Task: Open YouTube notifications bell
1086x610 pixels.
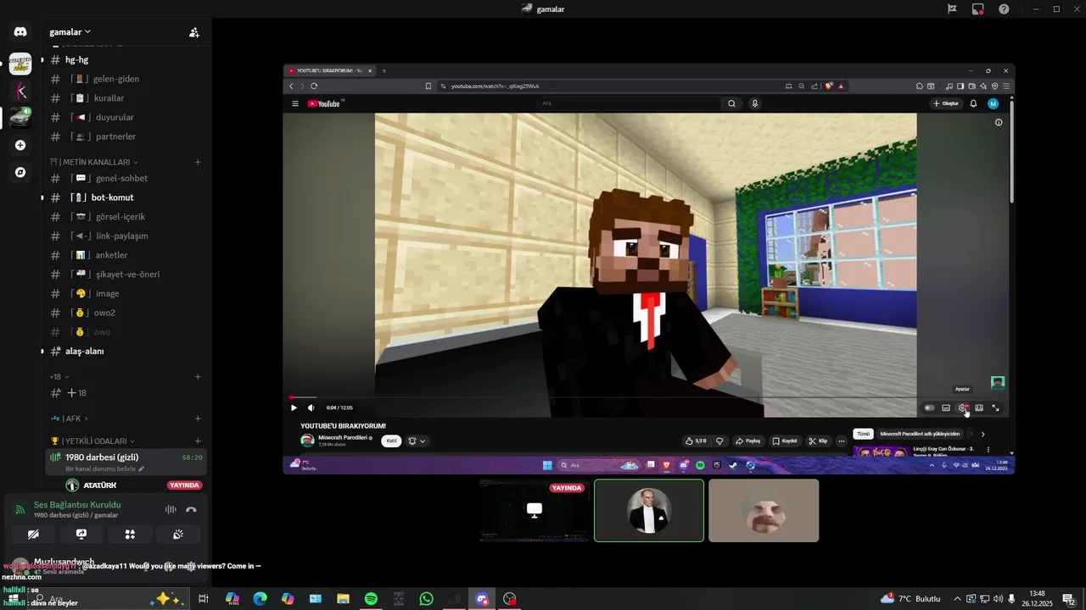Action: [x=974, y=103]
